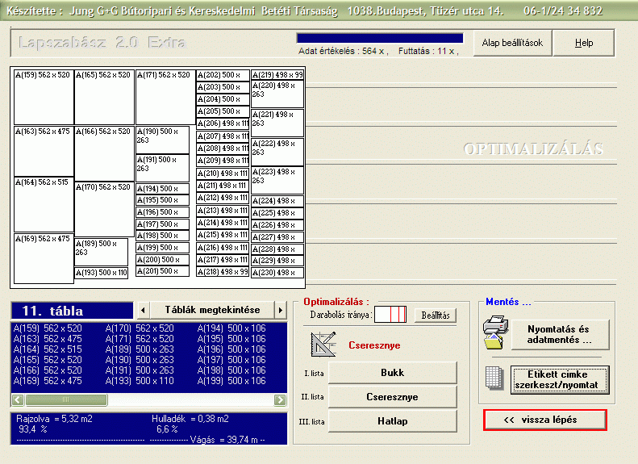Select panel A(193) 500 x 110 in layout

102,273
